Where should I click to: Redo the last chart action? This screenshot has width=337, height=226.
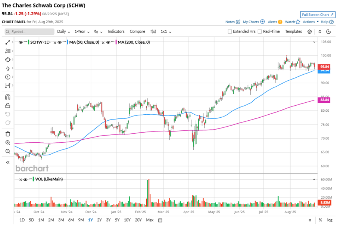click(x=8, y=123)
